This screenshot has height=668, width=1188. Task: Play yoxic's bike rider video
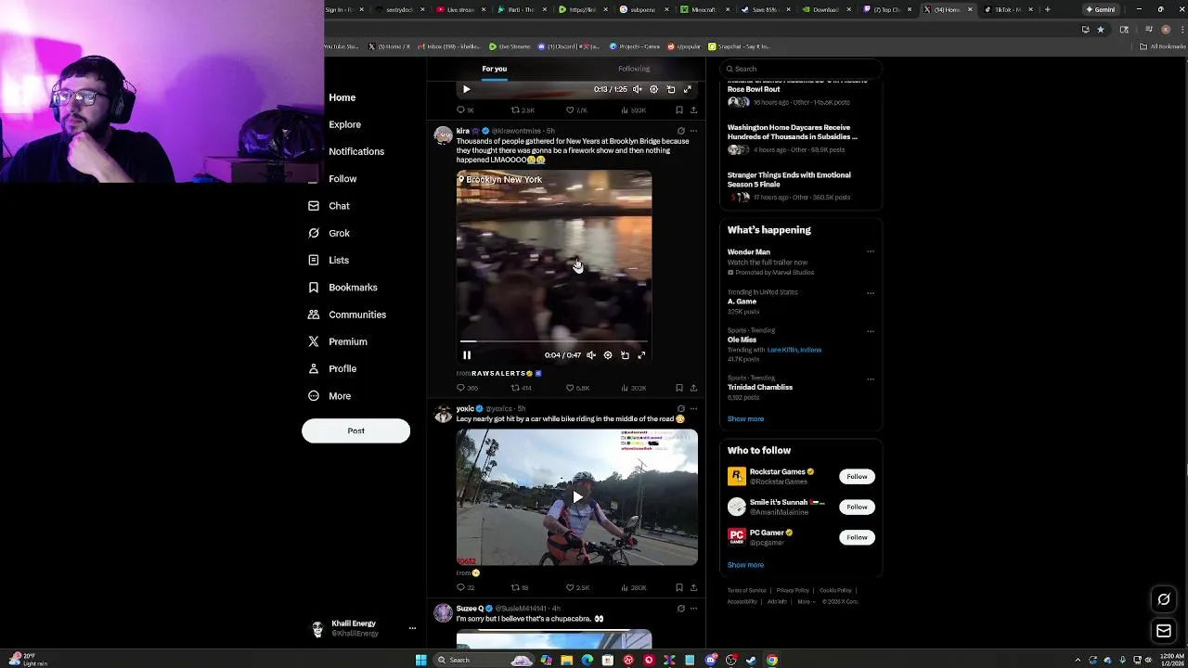point(577,497)
